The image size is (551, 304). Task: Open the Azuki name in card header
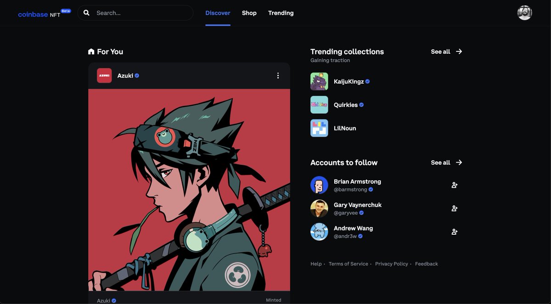click(x=125, y=75)
